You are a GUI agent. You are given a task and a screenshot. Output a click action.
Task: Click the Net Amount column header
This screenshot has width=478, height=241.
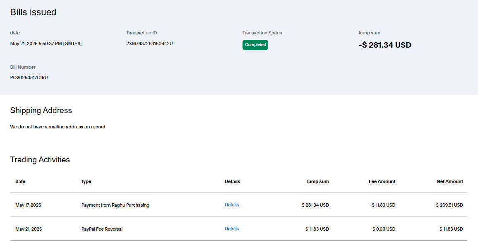449,181
